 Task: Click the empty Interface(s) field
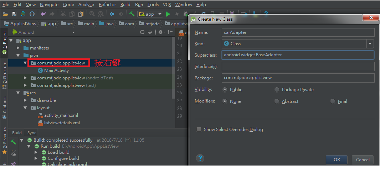pos(298,67)
